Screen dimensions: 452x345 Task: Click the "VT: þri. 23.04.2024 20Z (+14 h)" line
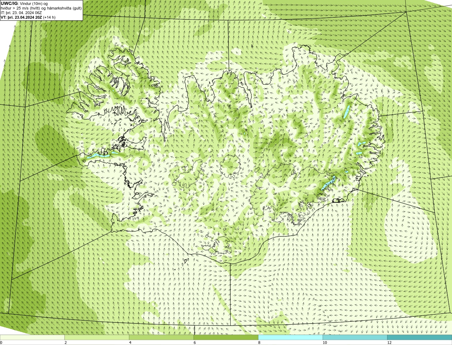(x=28, y=17)
